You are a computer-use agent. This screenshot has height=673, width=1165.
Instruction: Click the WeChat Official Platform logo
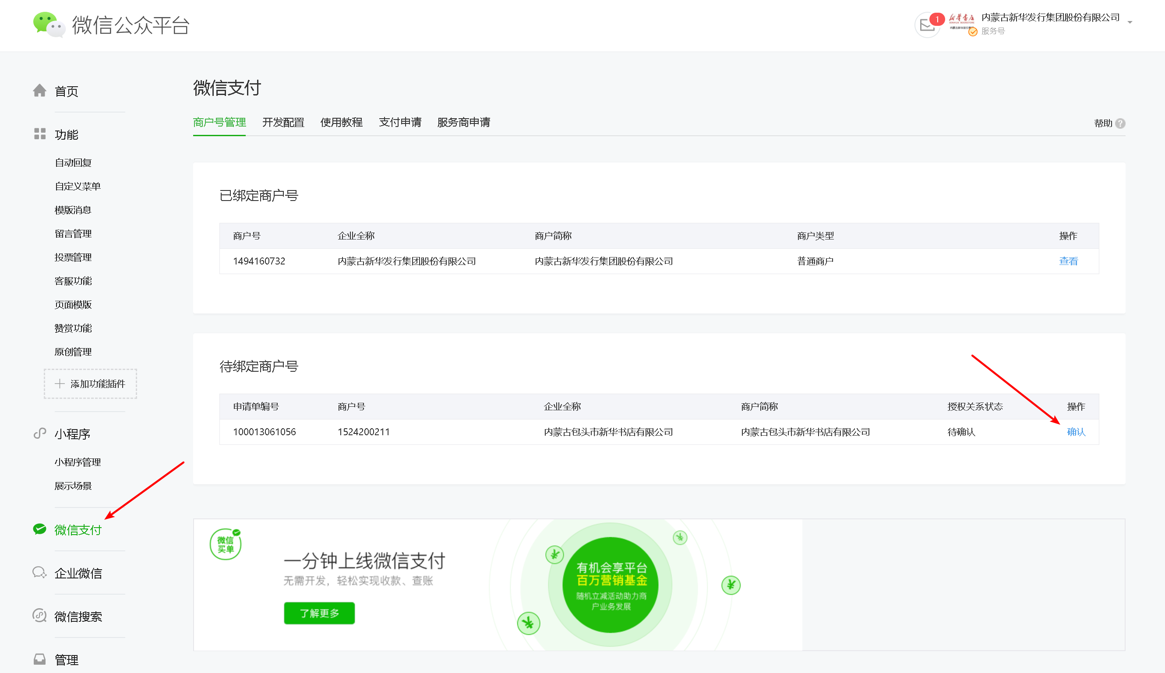pyautogui.click(x=49, y=25)
